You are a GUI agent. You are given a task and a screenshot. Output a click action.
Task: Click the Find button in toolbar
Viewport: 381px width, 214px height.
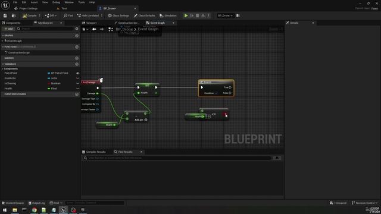click(x=68, y=15)
